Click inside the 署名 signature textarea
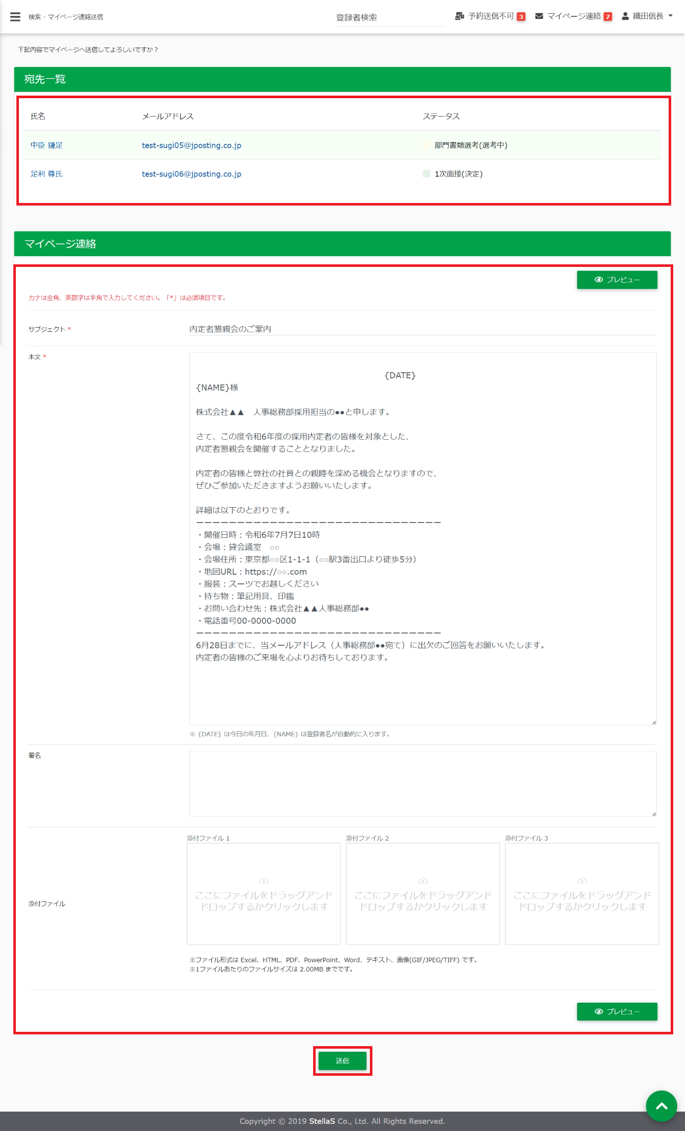Screen dimensions: 685x1131 pyautogui.click(x=422, y=783)
